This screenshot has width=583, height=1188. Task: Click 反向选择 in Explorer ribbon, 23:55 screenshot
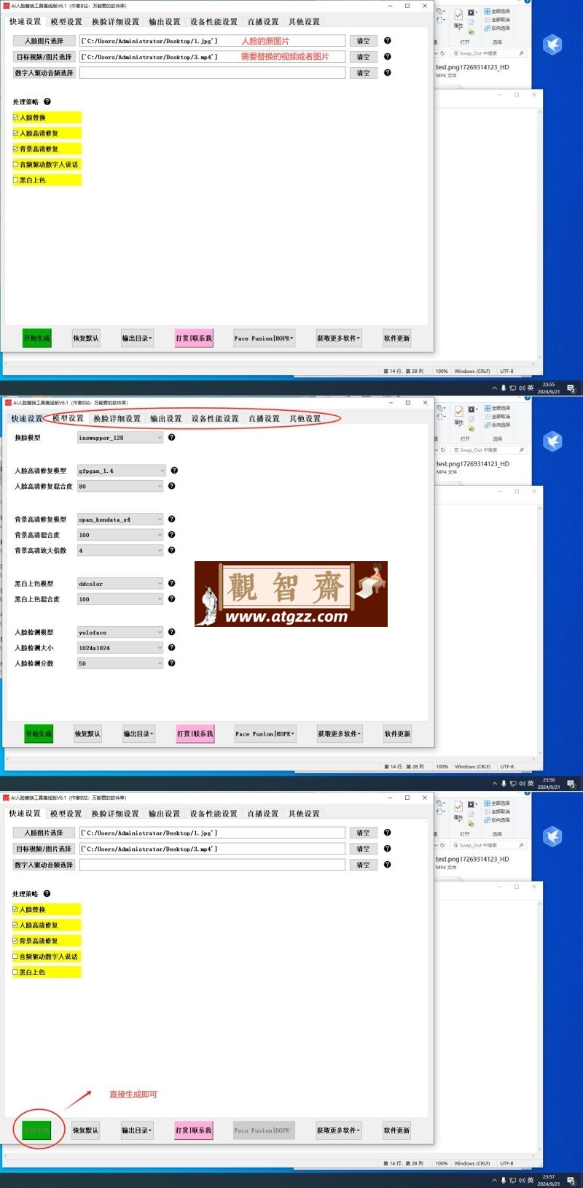click(x=497, y=28)
